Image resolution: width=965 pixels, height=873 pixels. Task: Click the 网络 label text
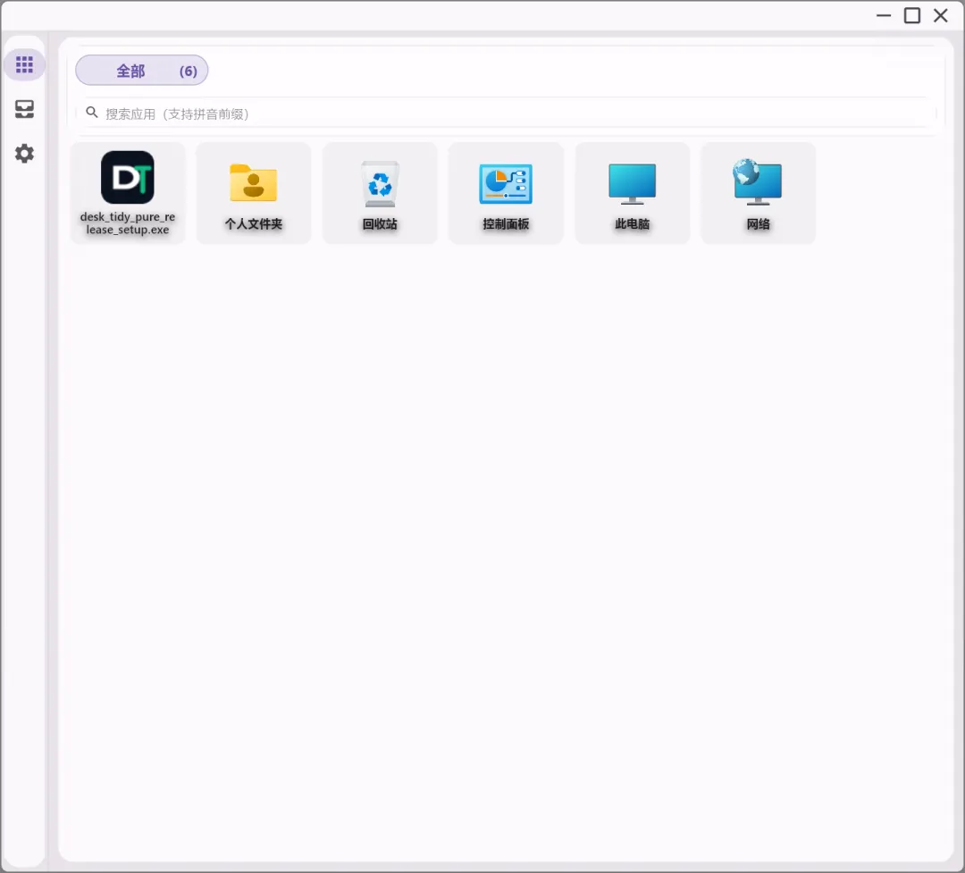[x=759, y=224]
